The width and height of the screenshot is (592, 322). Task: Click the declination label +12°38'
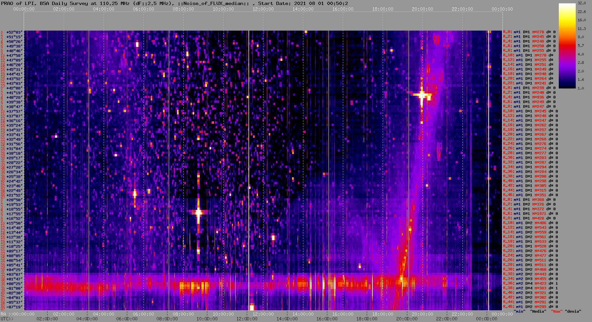(14, 237)
